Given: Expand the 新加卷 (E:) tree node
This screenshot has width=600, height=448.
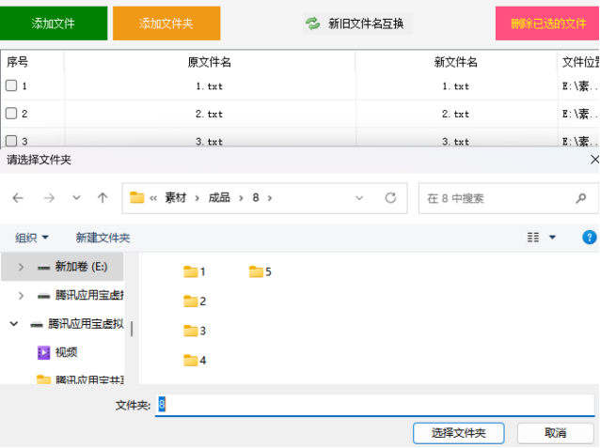Looking at the screenshot, I should coord(21,267).
